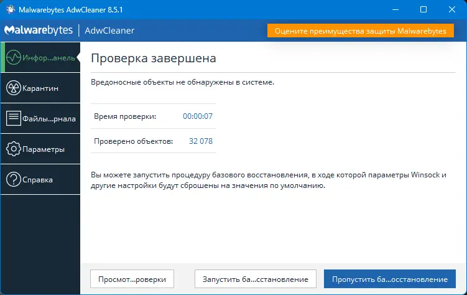Image resolution: width=467 pixels, height=295 pixels.
Task: Click the scanned objects count 32 078
Action: 201,141
